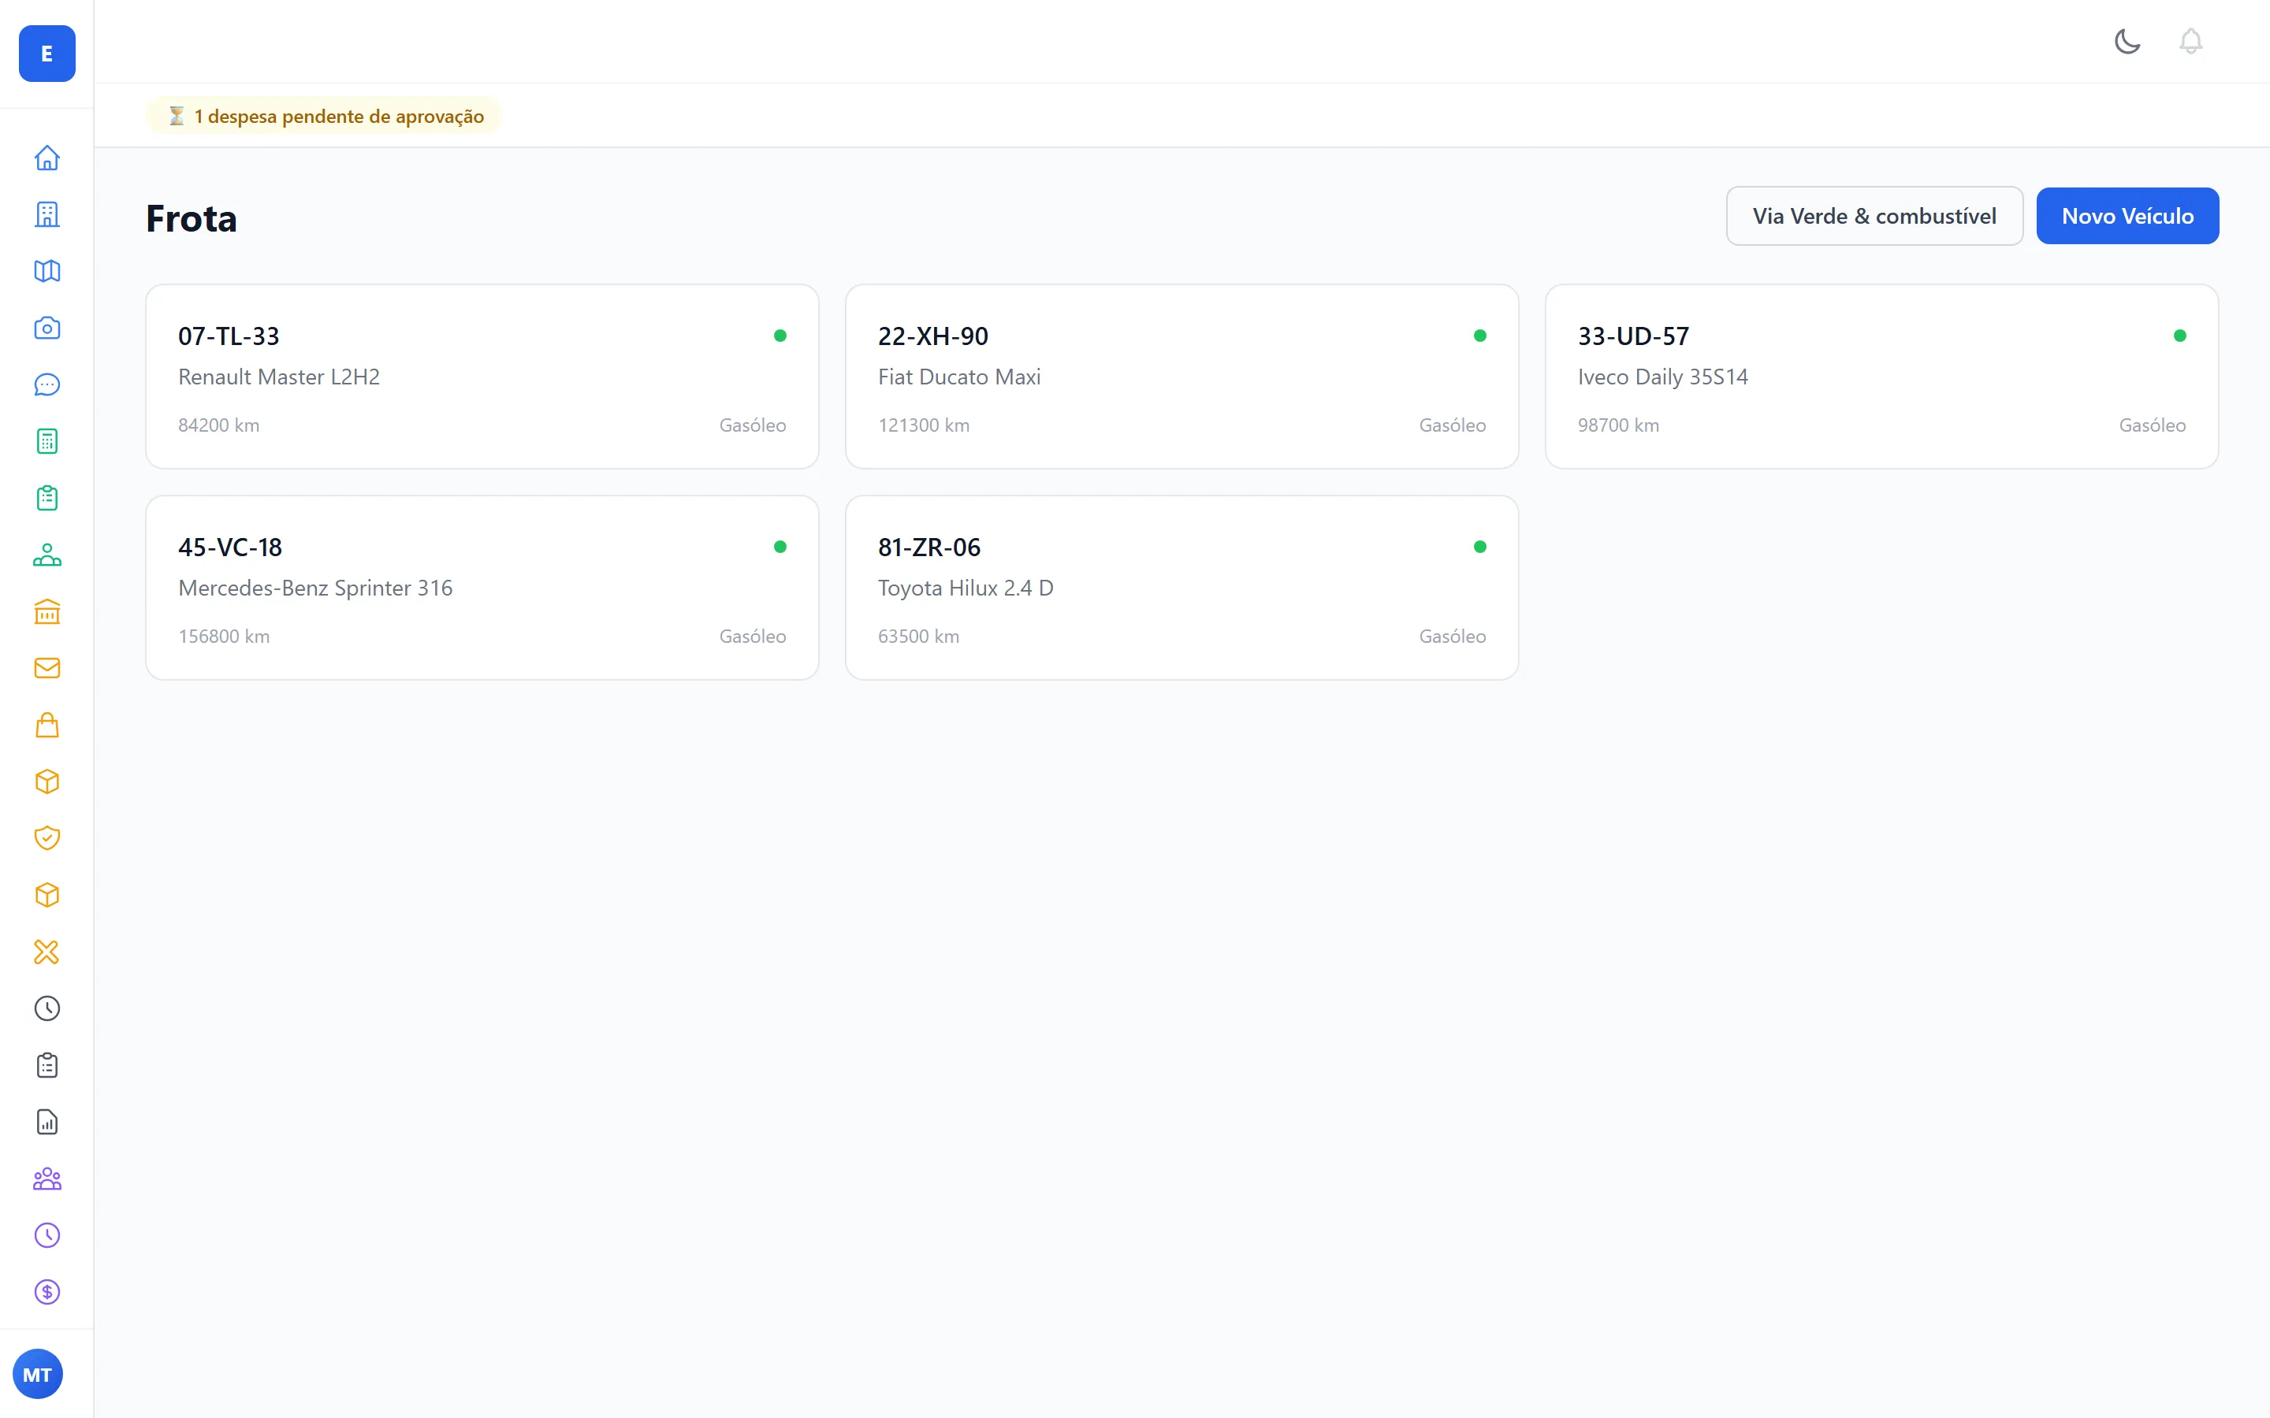Image resolution: width=2270 pixels, height=1418 pixels.
Task: Click Gasóleo label on the Renault Master card
Action: pyautogui.click(x=752, y=425)
